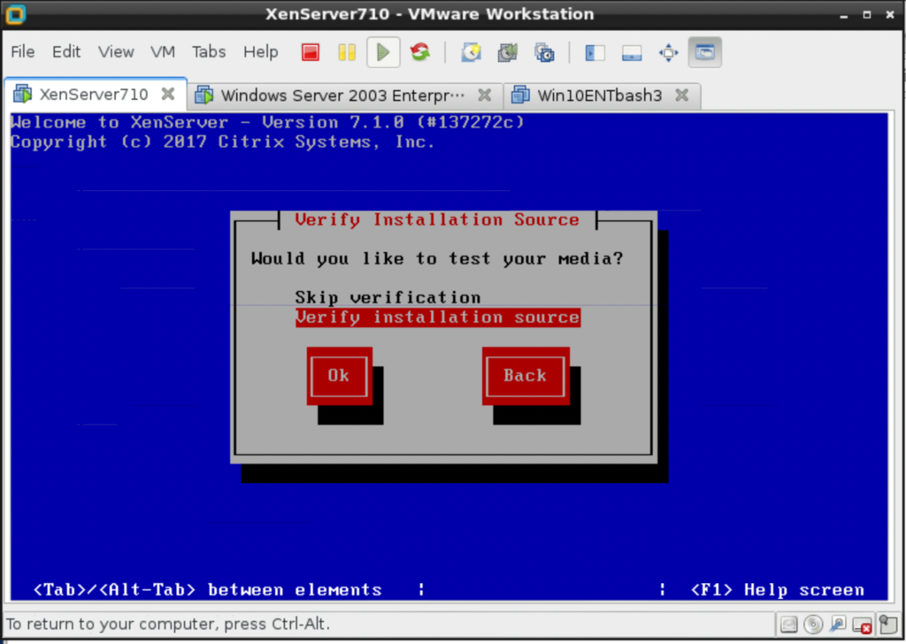The image size is (906, 644).
Task: Click the Tab between elements hint text
Action: 208,590
